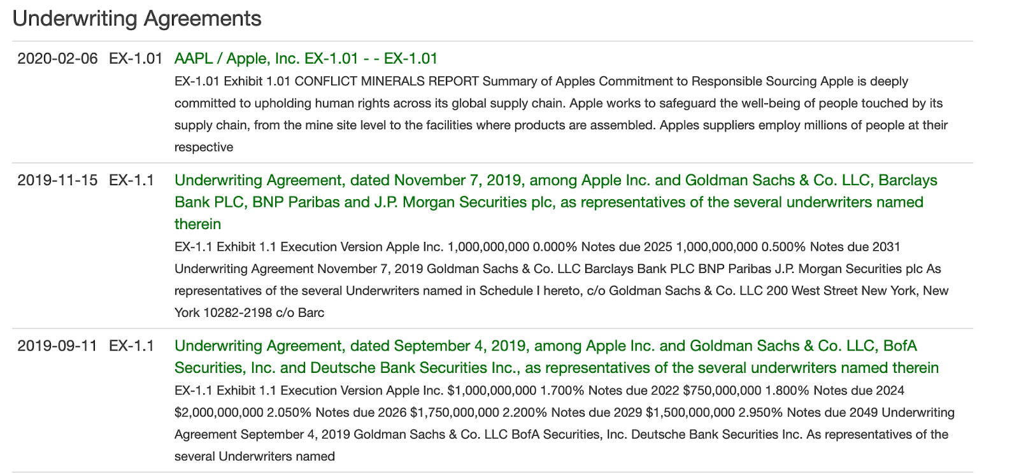Click 'Securities, Inc. and Deutsche Bank' link line

click(x=557, y=367)
